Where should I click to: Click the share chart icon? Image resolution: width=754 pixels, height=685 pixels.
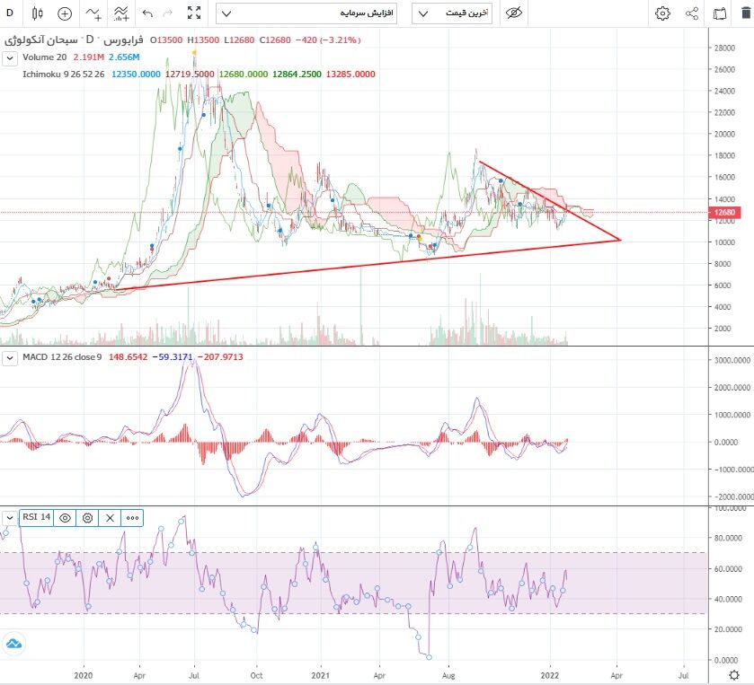point(692,13)
